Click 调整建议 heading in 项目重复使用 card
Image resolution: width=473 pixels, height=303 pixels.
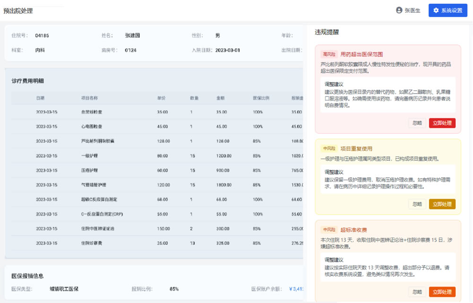coord(334,172)
